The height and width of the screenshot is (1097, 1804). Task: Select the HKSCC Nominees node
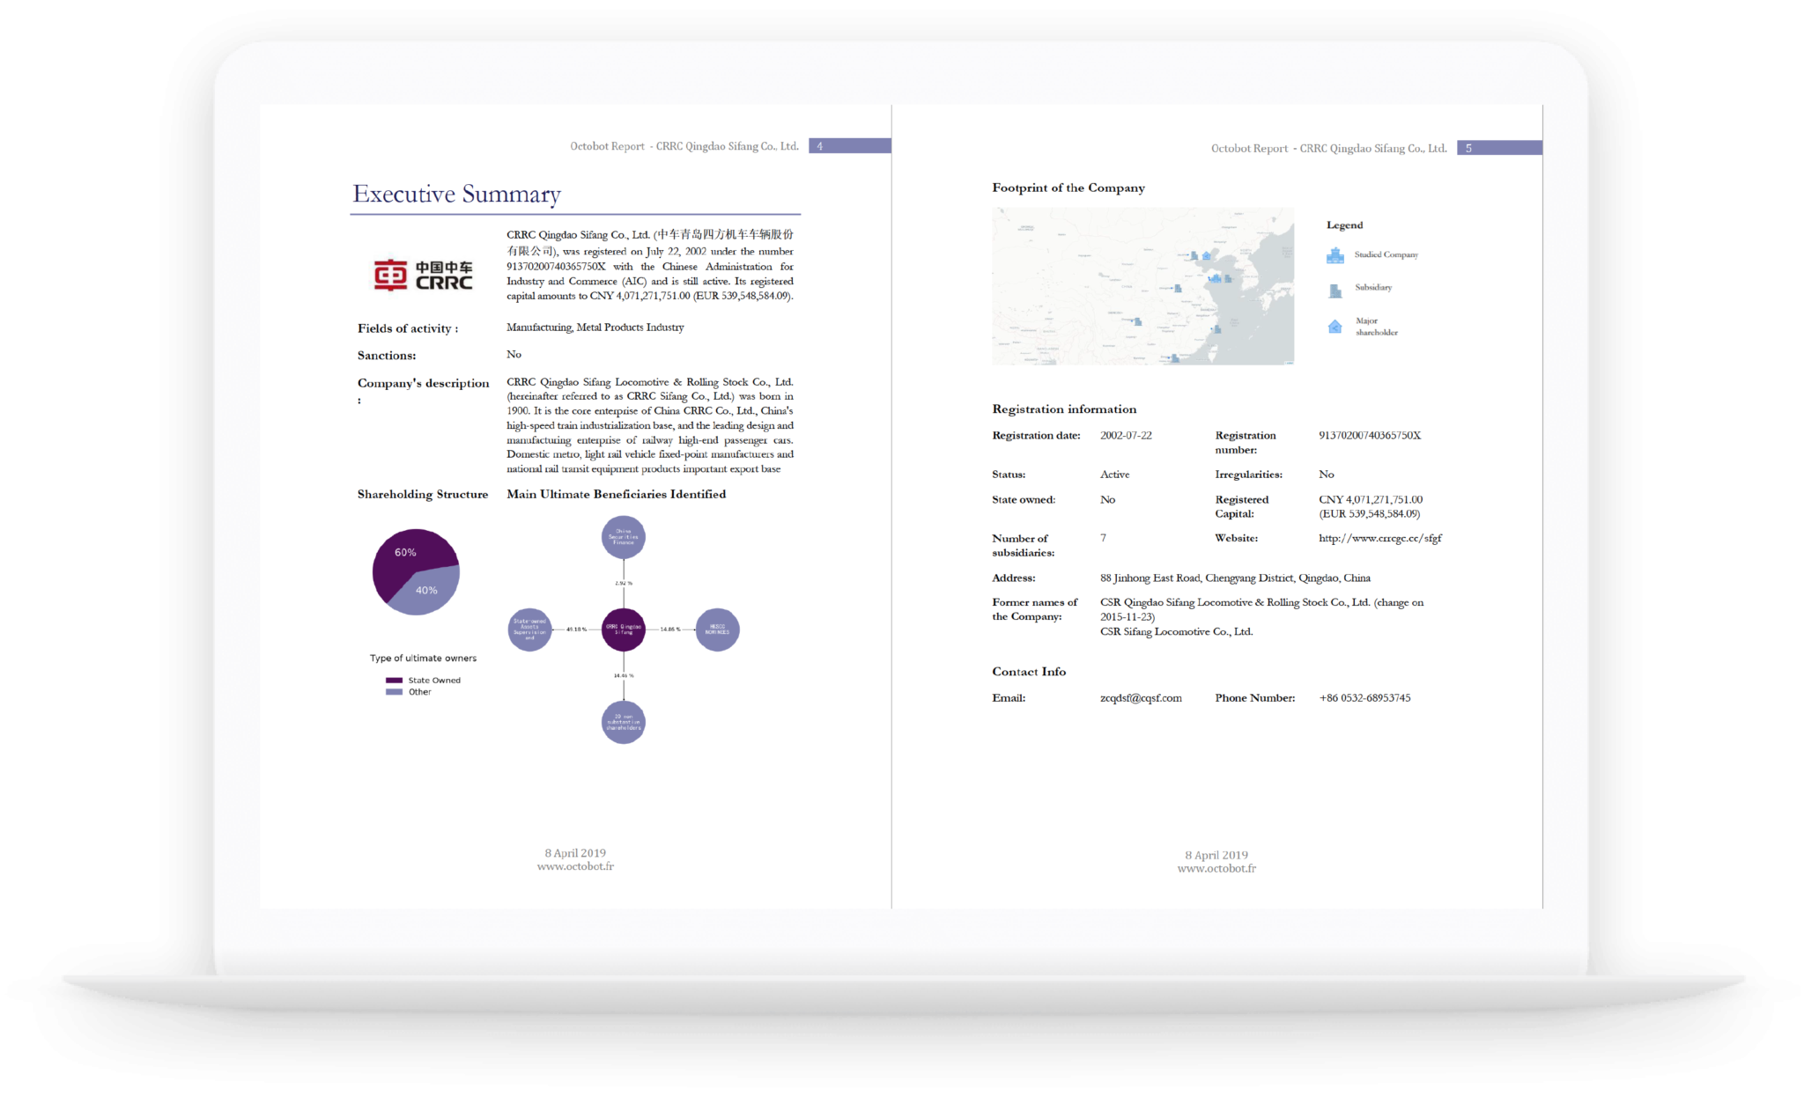(x=717, y=629)
